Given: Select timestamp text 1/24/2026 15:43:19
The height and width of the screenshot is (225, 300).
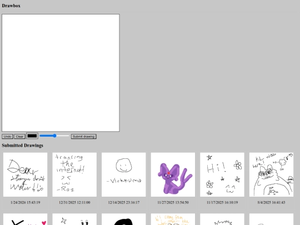Looking at the screenshot, I should coord(25,202).
